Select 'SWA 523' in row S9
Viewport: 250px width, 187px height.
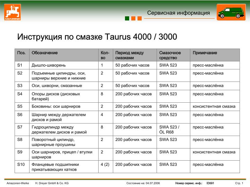coord(168,152)
